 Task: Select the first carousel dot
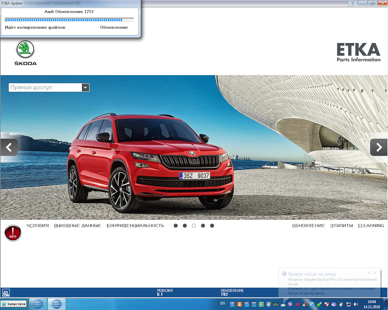tap(176, 226)
